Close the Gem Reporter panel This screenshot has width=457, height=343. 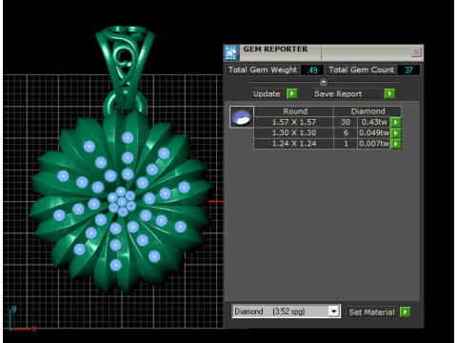(x=416, y=51)
